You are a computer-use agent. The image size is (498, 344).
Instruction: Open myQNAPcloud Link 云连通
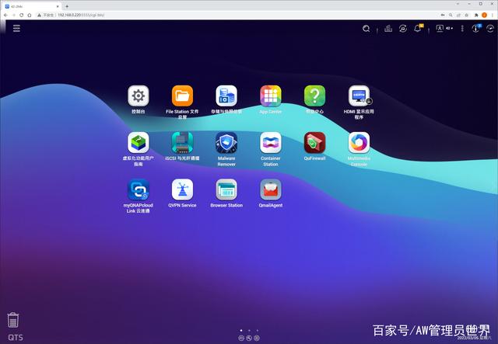pos(139,189)
